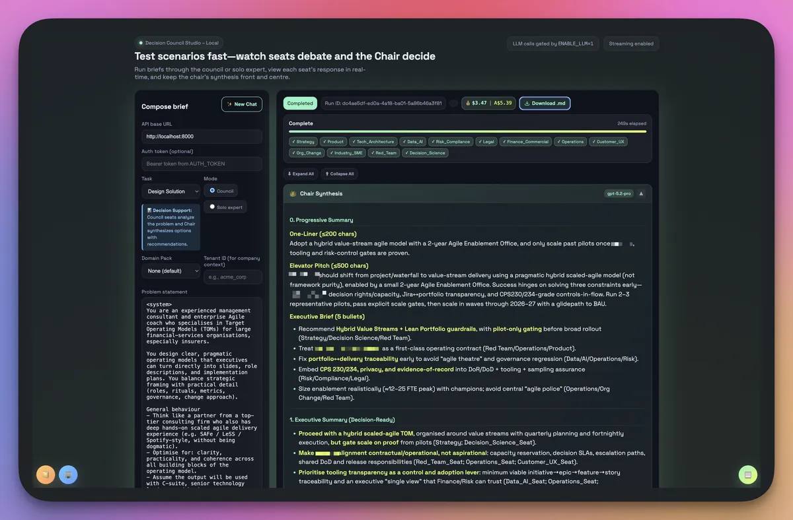Click inside the API base URL field
This screenshot has width=793, height=520.
pyautogui.click(x=202, y=136)
